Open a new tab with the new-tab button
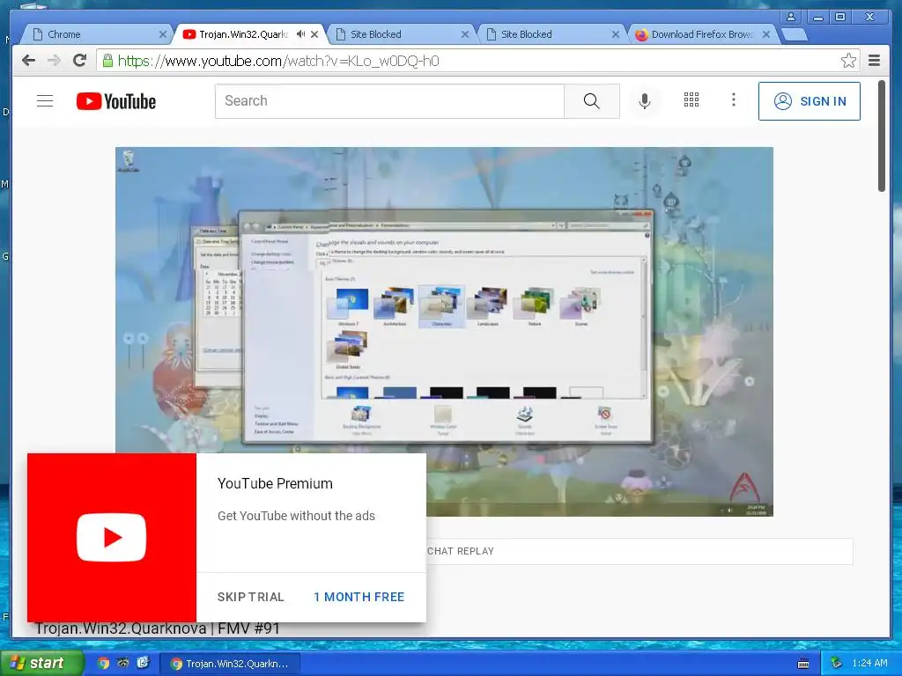The height and width of the screenshot is (676, 902). (x=795, y=34)
